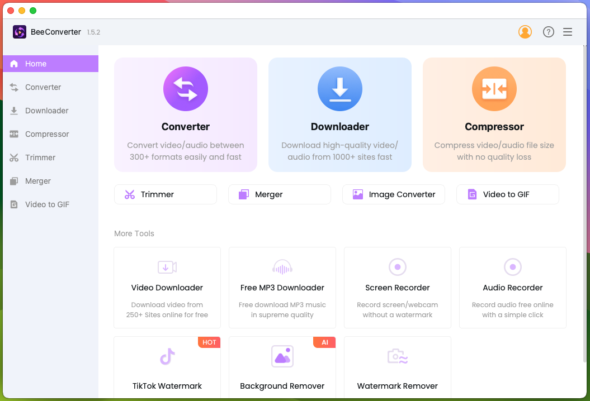Open Converter from the sidebar
Viewport: 590px width, 401px height.
tap(50, 87)
